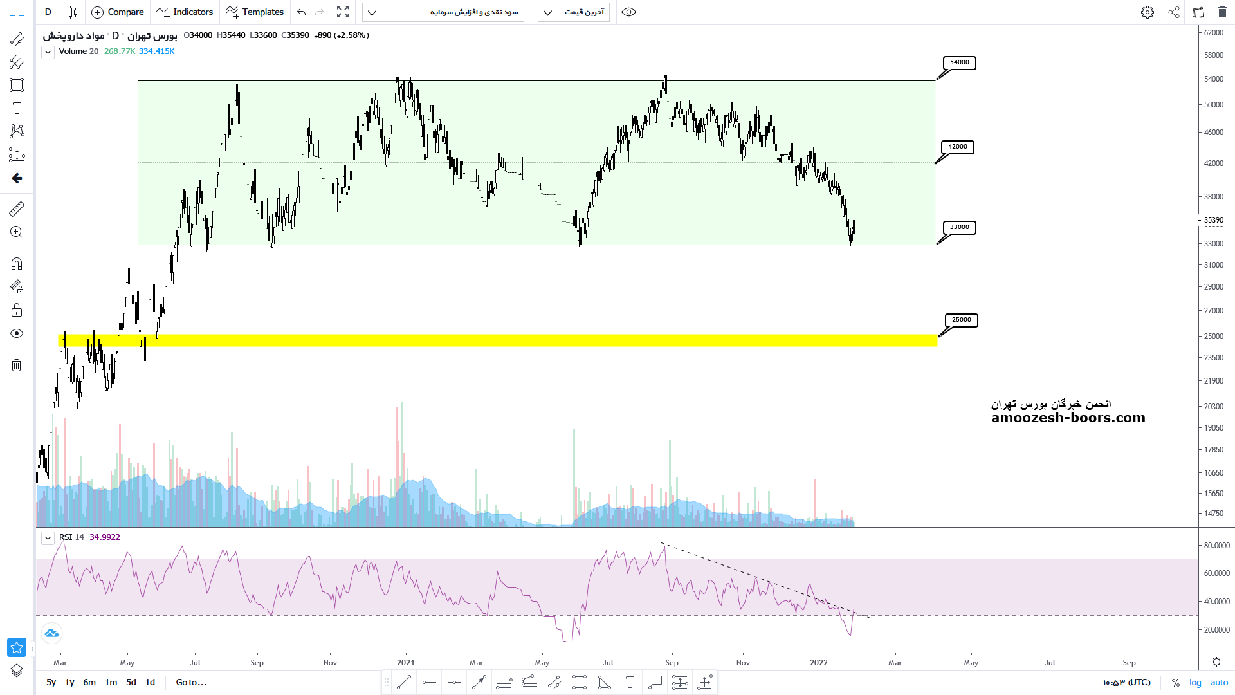Activate the Magnet mode icon

[17, 264]
